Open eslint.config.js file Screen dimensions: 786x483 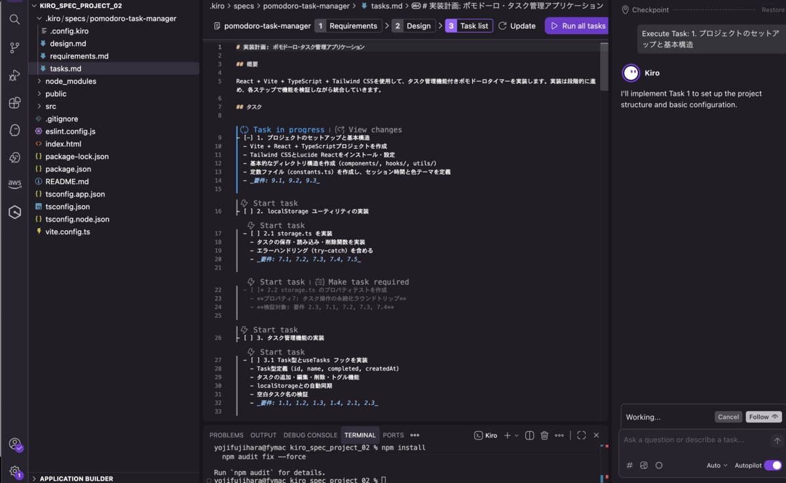coord(70,132)
